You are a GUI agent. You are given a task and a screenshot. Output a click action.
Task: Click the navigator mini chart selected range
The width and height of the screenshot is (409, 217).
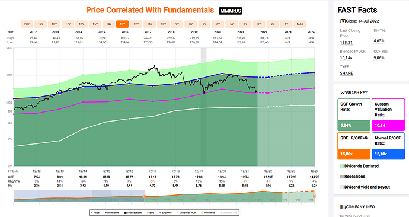(x=229, y=196)
